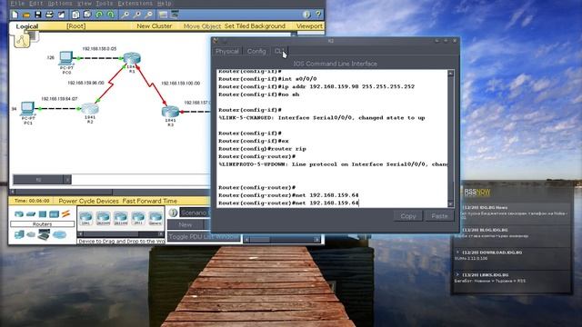Screen dimensions: 582x327
Task: Select the Routers device category icon
Action: [x=18, y=214]
